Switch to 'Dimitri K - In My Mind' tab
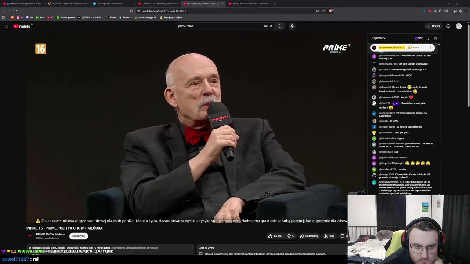 (x=159, y=4)
